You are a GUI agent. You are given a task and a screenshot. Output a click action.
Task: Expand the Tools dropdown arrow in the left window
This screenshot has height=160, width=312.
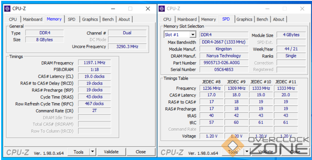92,152
